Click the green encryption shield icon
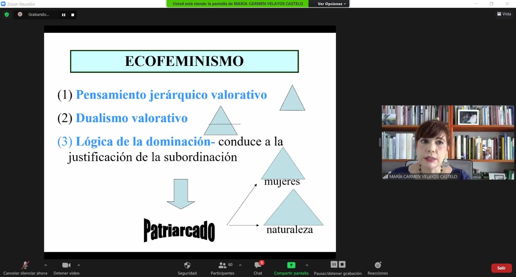The width and height of the screenshot is (516, 277). (x=7, y=14)
